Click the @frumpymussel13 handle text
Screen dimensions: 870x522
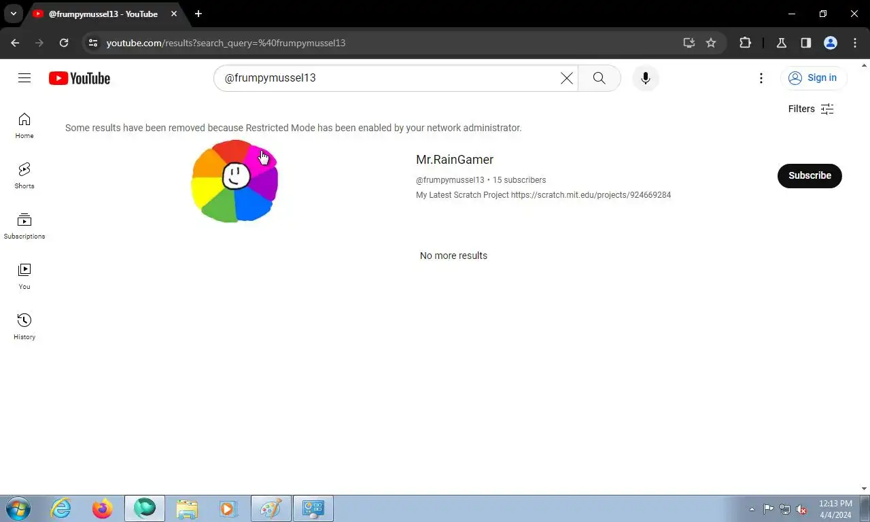tap(450, 180)
